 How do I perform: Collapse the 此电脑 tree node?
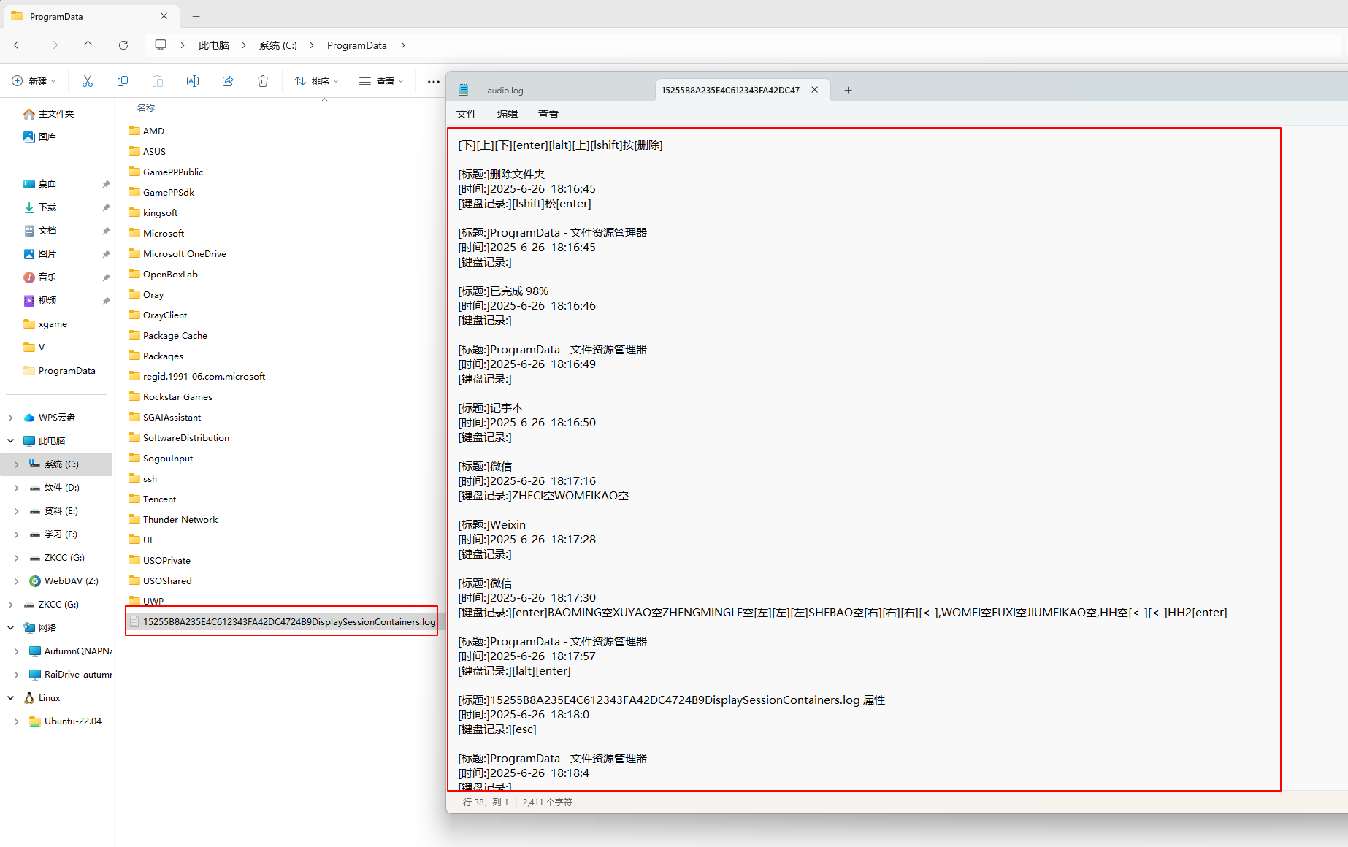(x=10, y=441)
